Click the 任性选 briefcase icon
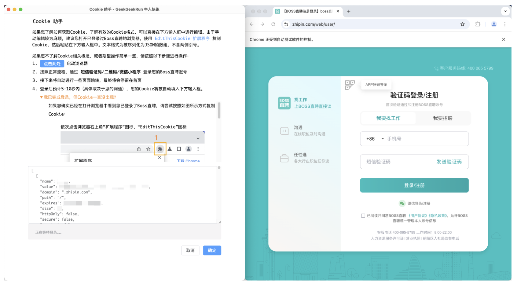Screen dimensions: 517x286 coord(284,158)
